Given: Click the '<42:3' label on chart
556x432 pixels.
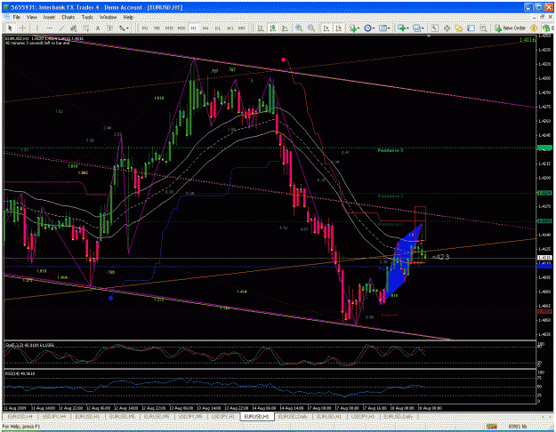Looking at the screenshot, I should (x=440, y=257).
